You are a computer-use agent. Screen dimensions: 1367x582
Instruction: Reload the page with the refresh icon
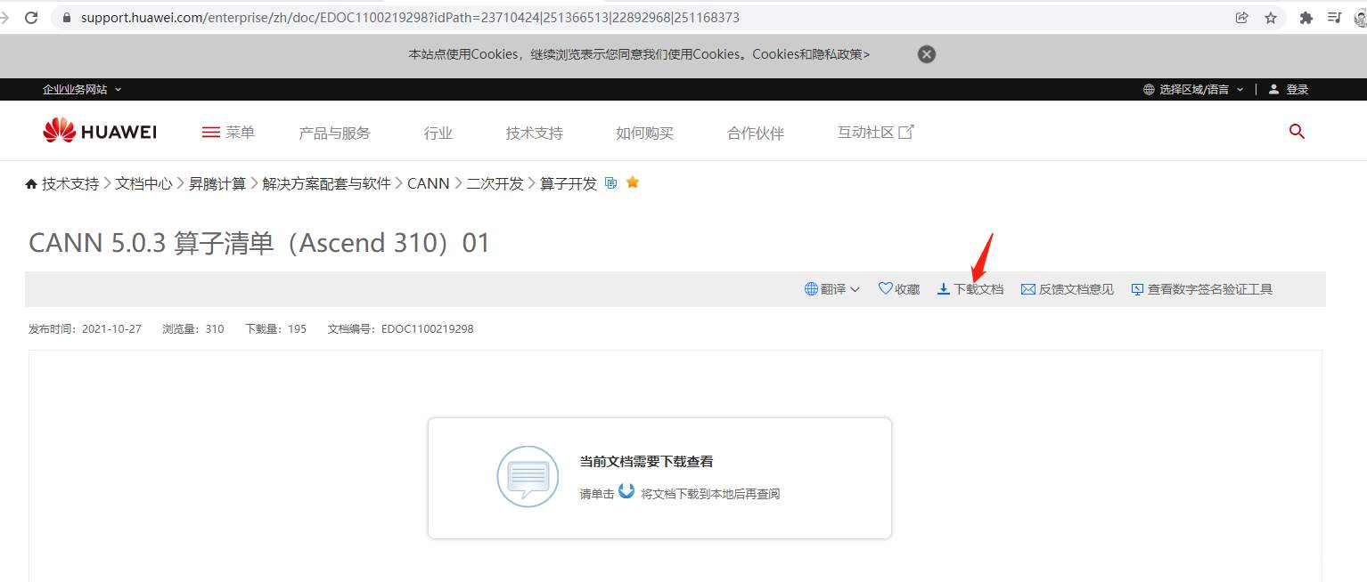31,18
